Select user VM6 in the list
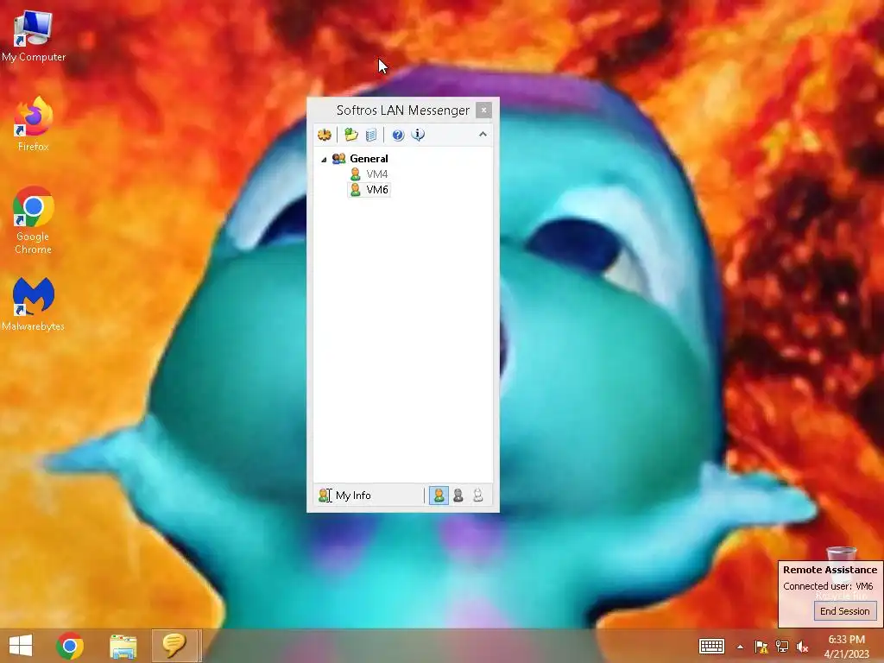The width and height of the screenshot is (884, 663). [x=376, y=189]
